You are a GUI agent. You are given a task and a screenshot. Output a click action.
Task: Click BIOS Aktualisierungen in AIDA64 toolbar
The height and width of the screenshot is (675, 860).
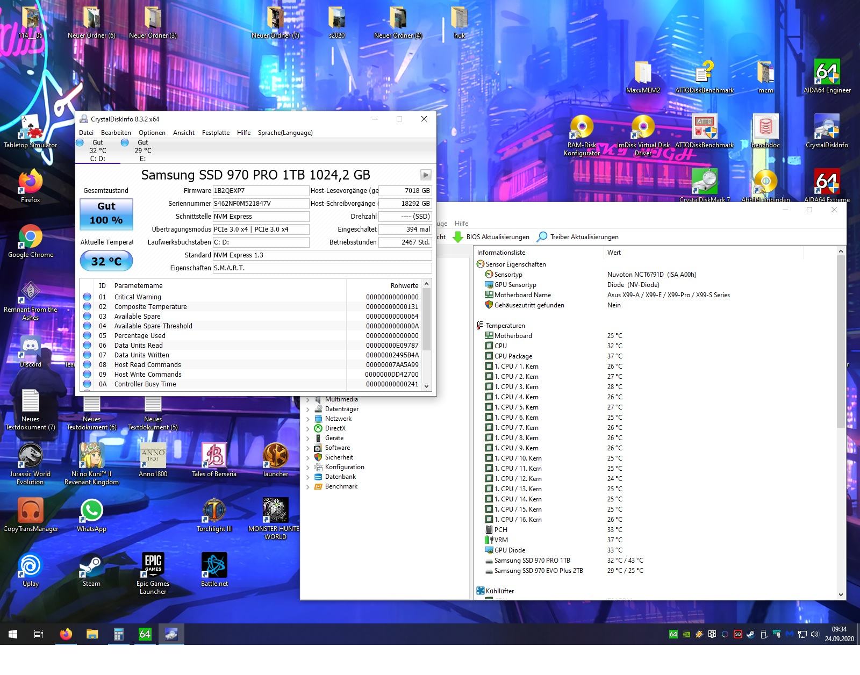tap(491, 237)
